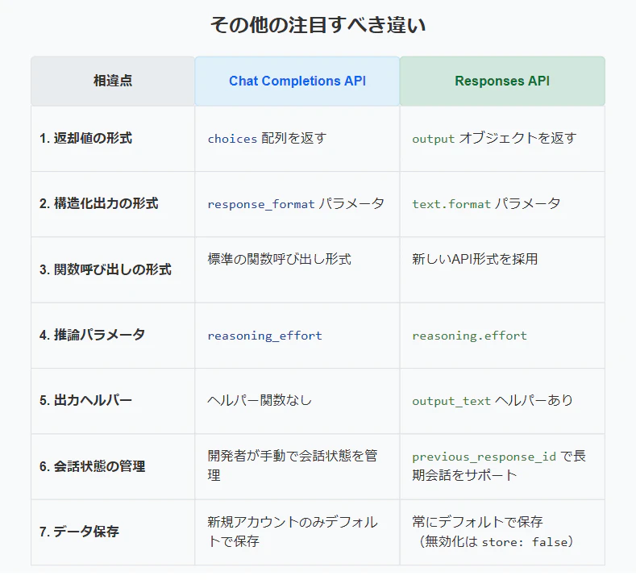
Task: Click the previous_response_id code text
Action: pyautogui.click(x=484, y=457)
